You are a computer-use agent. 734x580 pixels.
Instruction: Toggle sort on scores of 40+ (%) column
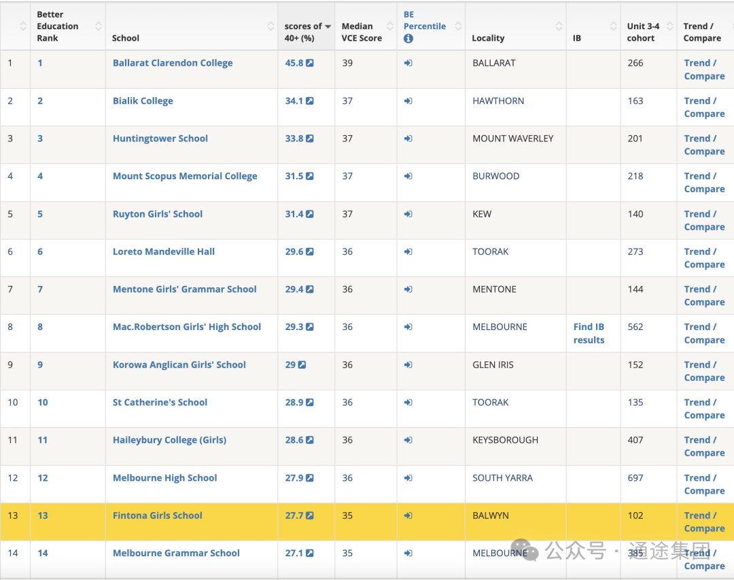click(328, 26)
